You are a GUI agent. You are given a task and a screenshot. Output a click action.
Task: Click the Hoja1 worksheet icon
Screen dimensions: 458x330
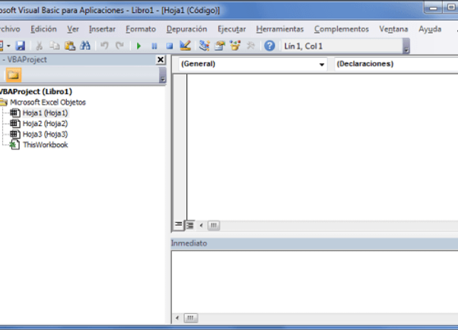click(15, 113)
